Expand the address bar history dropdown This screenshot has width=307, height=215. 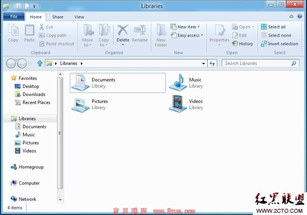(x=203, y=63)
